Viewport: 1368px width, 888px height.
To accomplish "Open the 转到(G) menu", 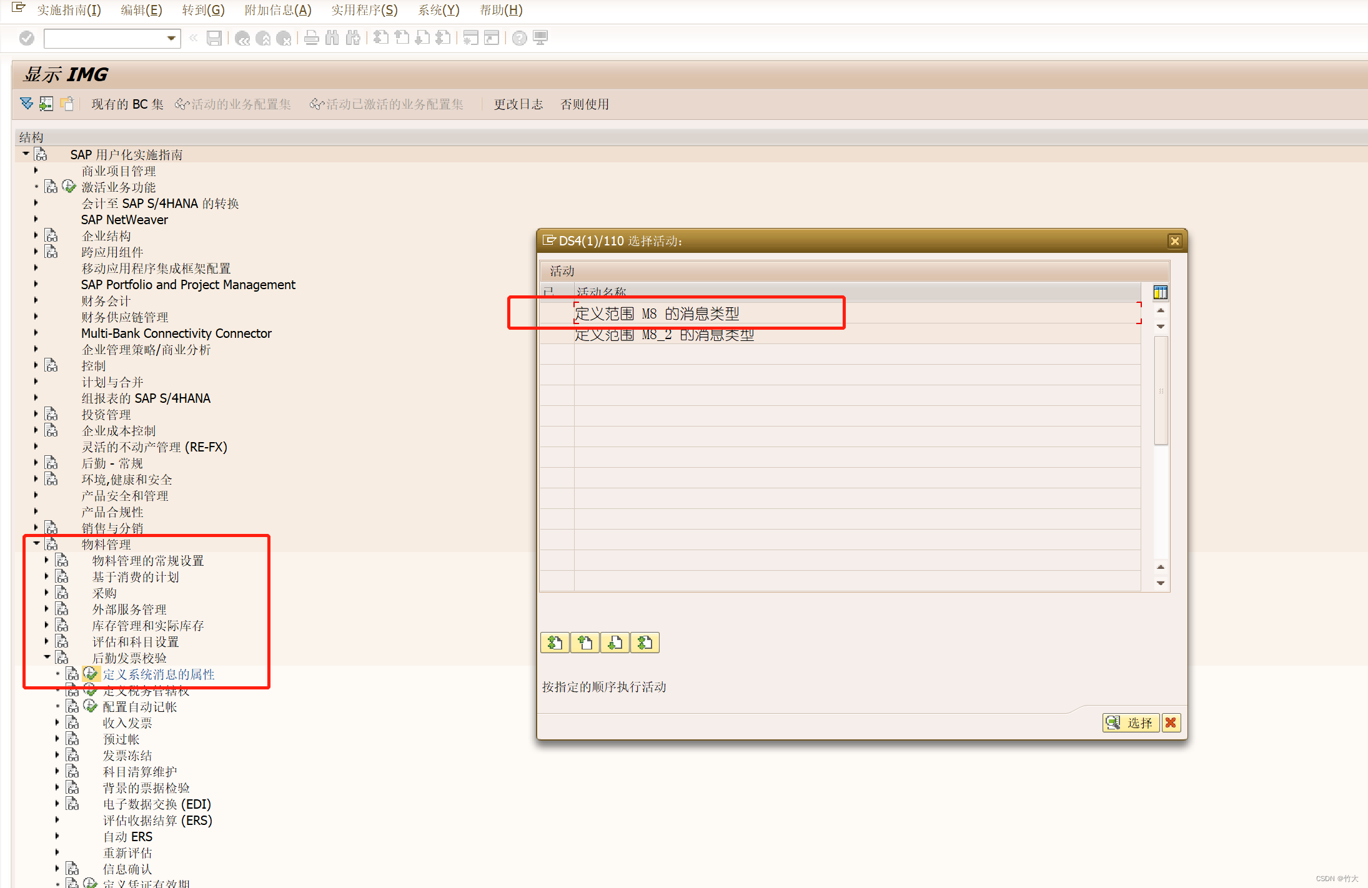I will [203, 10].
